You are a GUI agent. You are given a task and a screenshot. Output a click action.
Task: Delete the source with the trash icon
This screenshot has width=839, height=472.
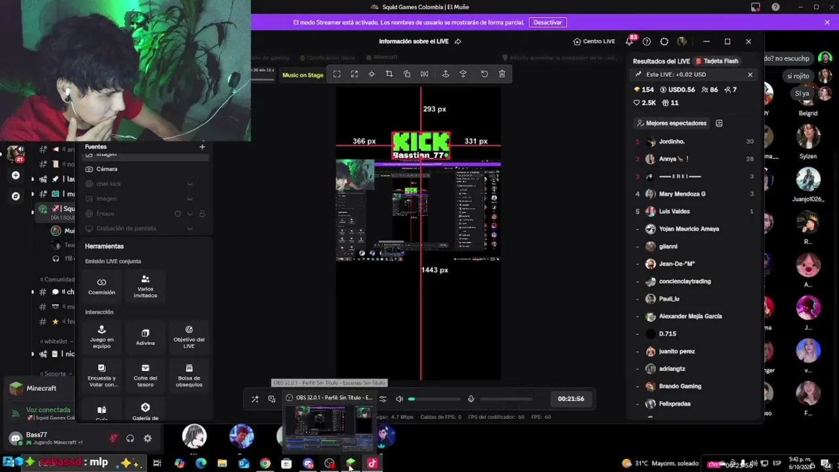(x=502, y=74)
